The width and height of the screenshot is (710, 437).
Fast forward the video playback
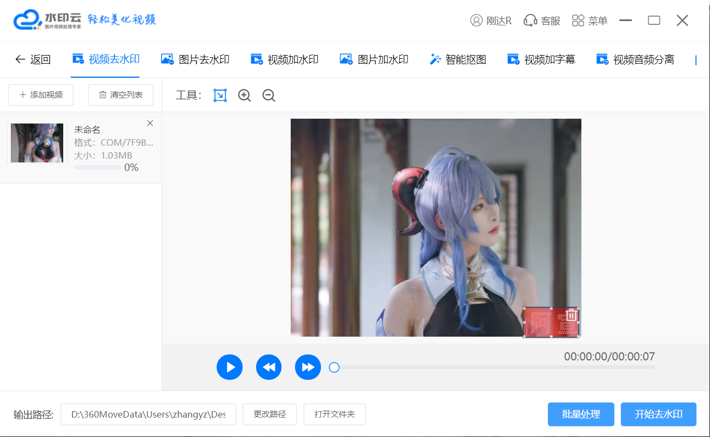coord(308,367)
